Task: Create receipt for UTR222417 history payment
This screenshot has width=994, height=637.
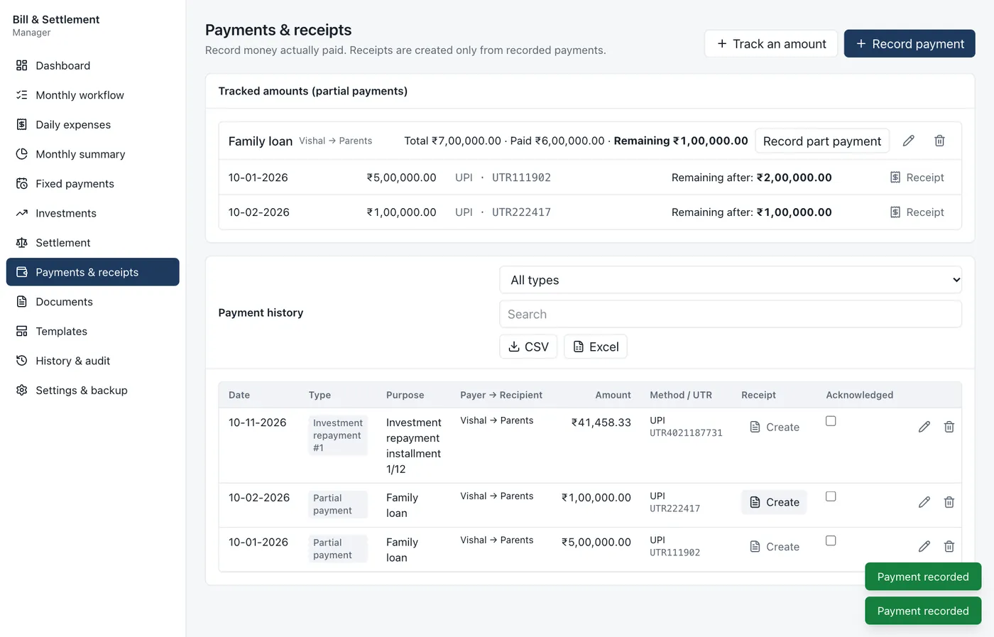Action: pyautogui.click(x=775, y=502)
